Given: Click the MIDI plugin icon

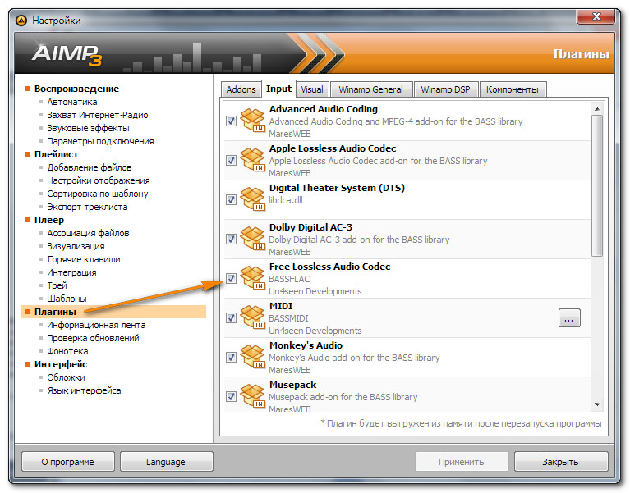Looking at the screenshot, I should click(x=253, y=317).
